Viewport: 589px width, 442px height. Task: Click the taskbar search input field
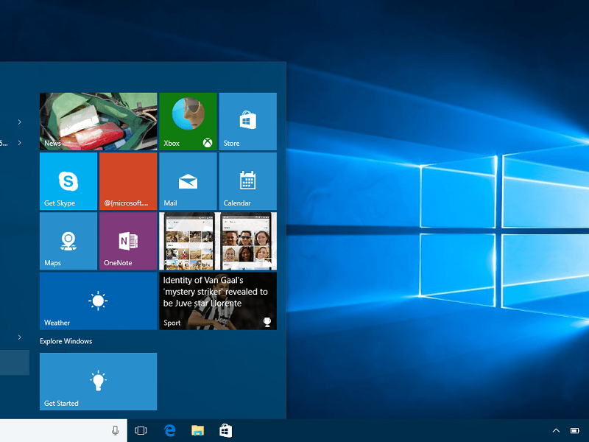point(52,431)
